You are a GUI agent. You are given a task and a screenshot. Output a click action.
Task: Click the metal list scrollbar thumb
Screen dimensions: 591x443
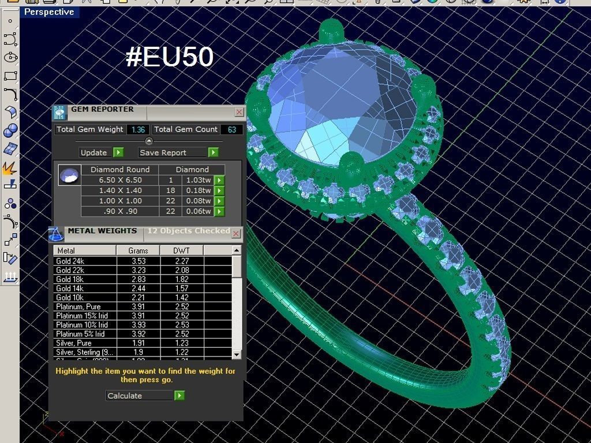pyautogui.click(x=237, y=266)
